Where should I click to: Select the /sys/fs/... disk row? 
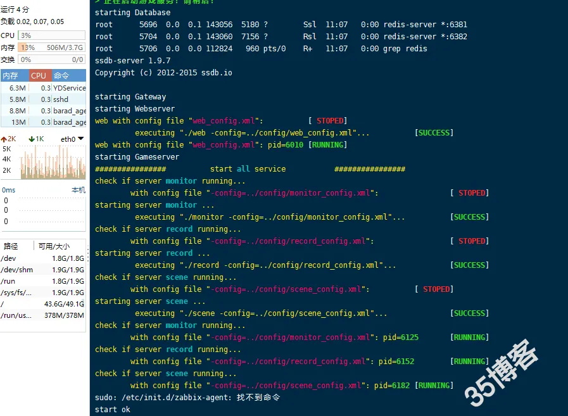[43, 293]
